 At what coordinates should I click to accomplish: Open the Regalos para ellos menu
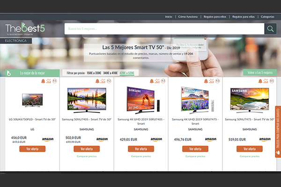click(214, 17)
